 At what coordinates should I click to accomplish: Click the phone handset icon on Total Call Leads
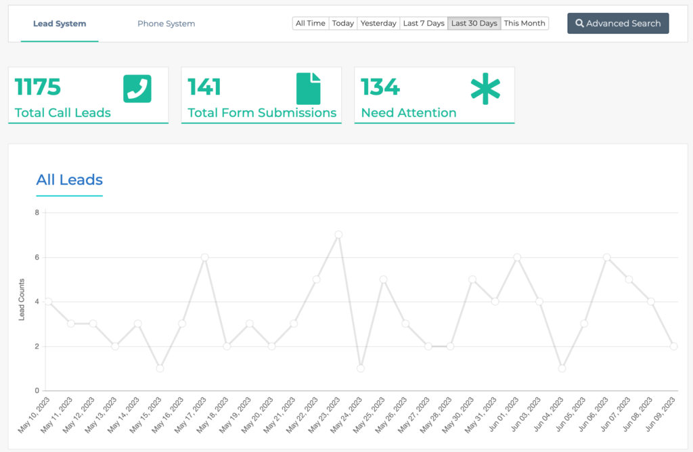tap(137, 89)
